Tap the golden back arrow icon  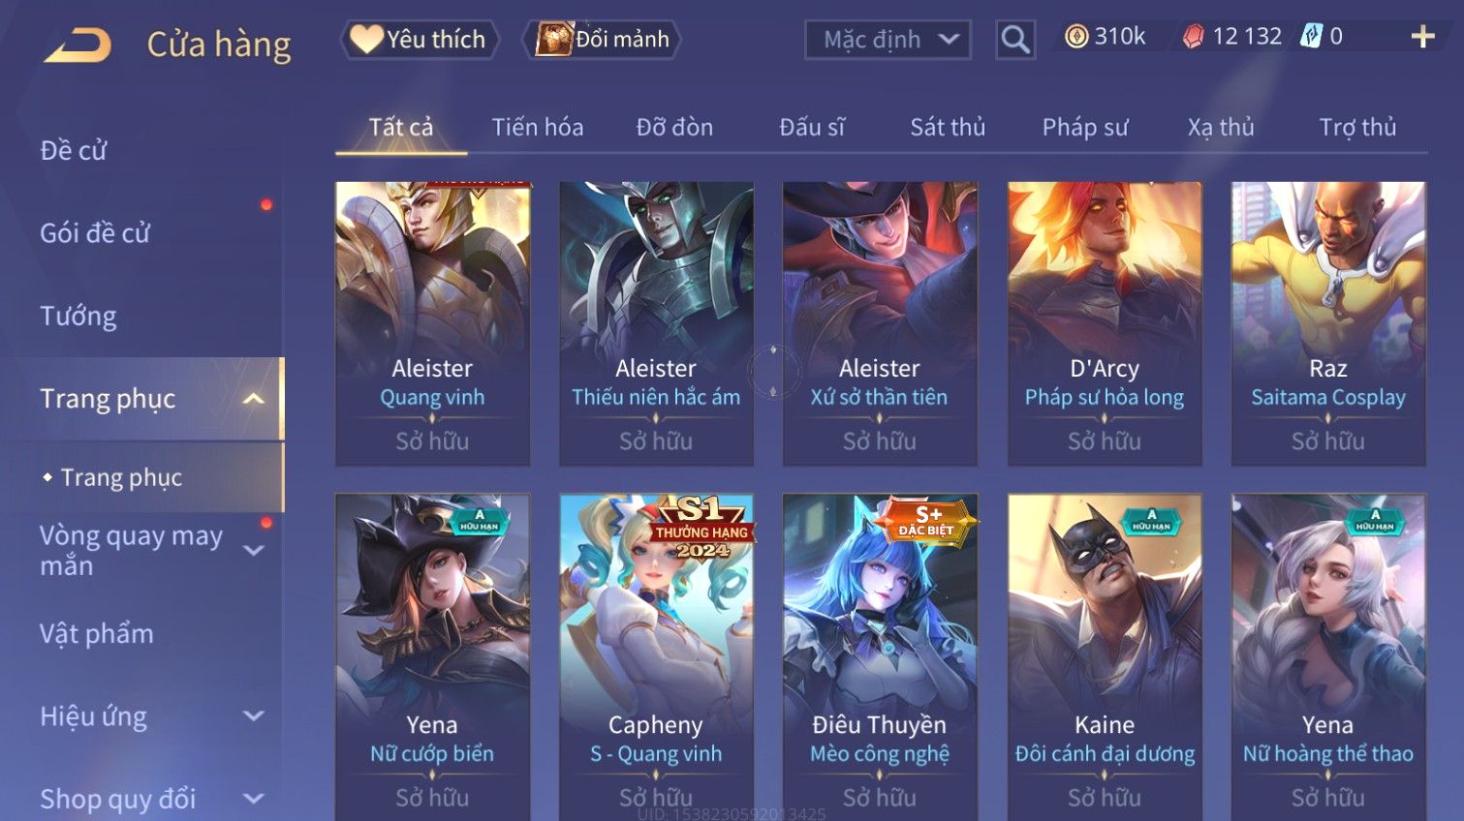pos(78,46)
